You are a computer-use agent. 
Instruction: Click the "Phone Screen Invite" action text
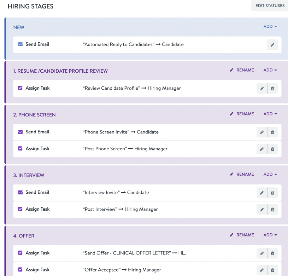click(x=106, y=132)
